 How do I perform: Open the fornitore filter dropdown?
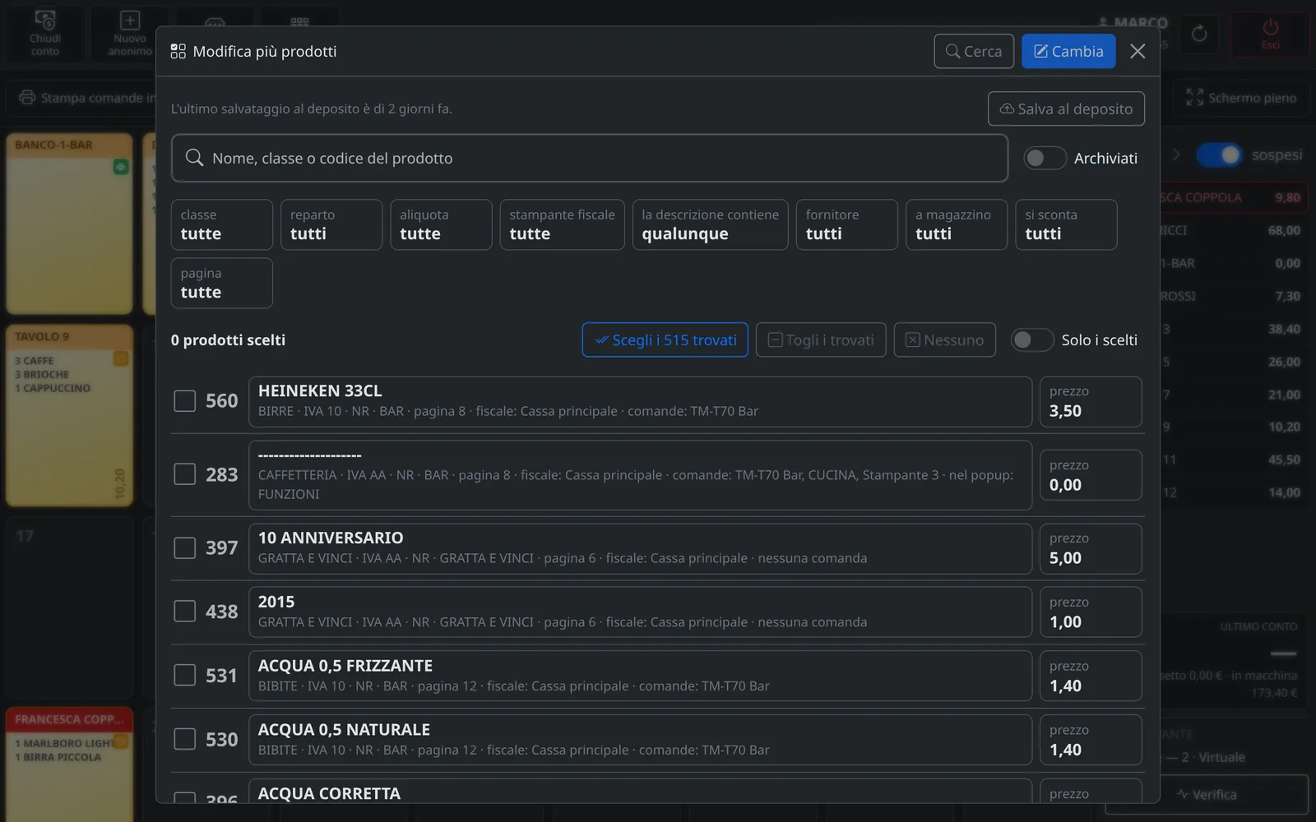846,224
